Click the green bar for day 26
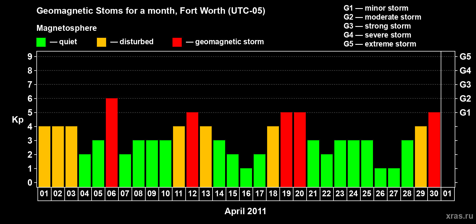The width and height of the screenshot is (476, 224). 381,178
